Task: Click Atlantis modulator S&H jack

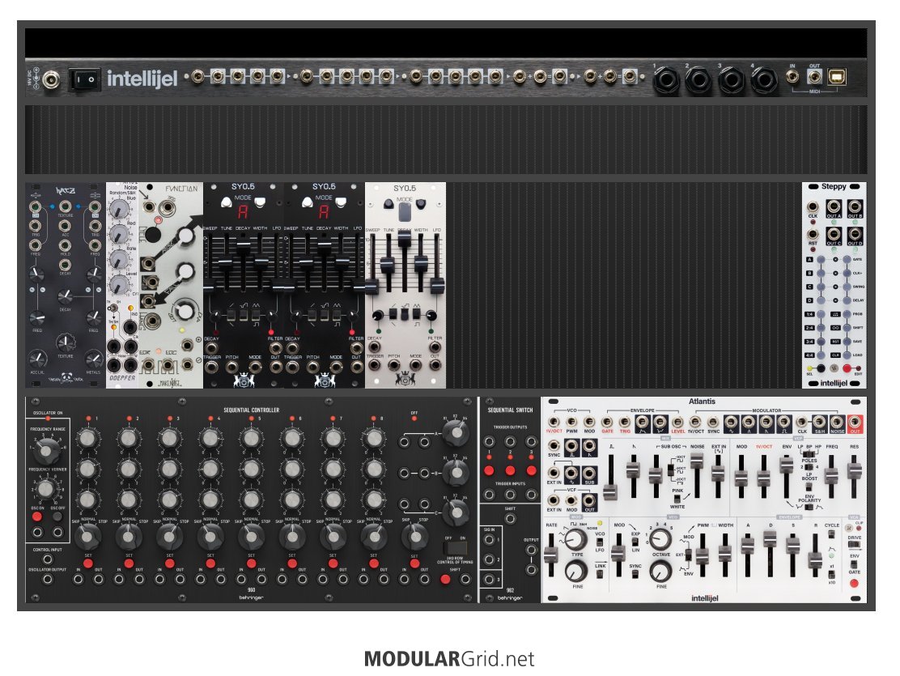Action: click(819, 423)
